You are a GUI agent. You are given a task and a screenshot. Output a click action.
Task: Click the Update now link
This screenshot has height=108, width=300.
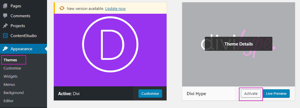pyautogui.click(x=115, y=8)
